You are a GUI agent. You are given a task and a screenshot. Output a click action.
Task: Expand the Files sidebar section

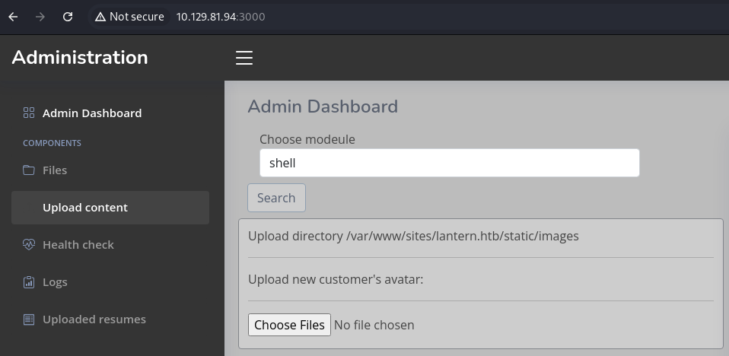coord(55,170)
